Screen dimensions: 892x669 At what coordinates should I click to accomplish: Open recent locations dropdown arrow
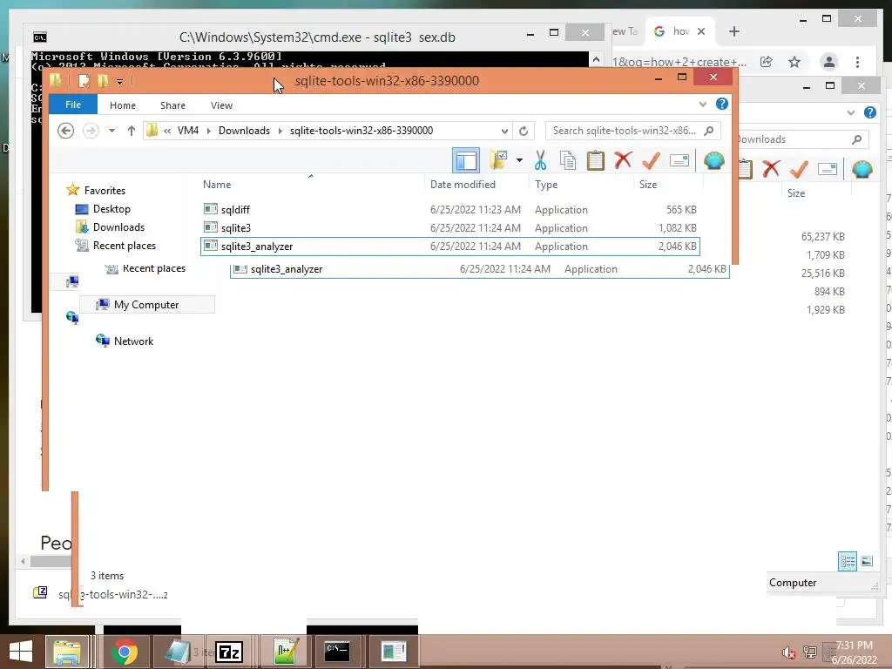pyautogui.click(x=112, y=131)
